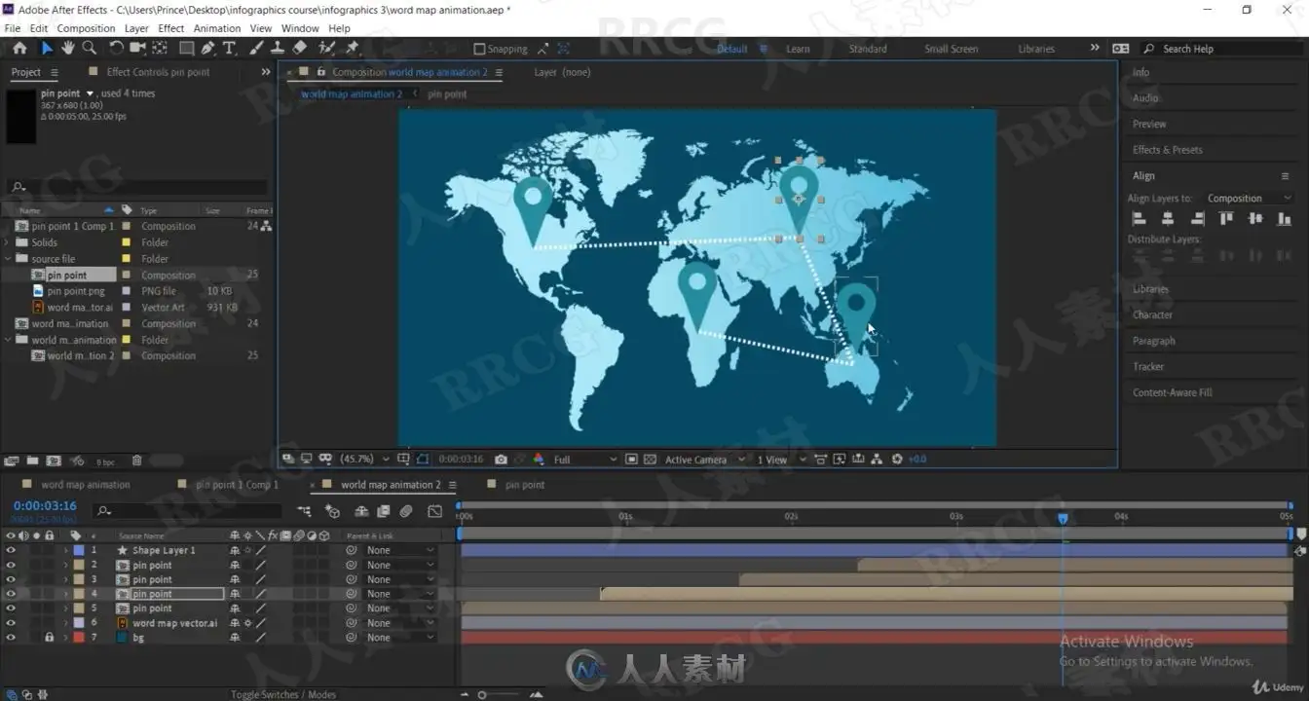Select the Unified Camera tool
Image resolution: width=1309 pixels, height=701 pixels.
pyautogui.click(x=137, y=48)
